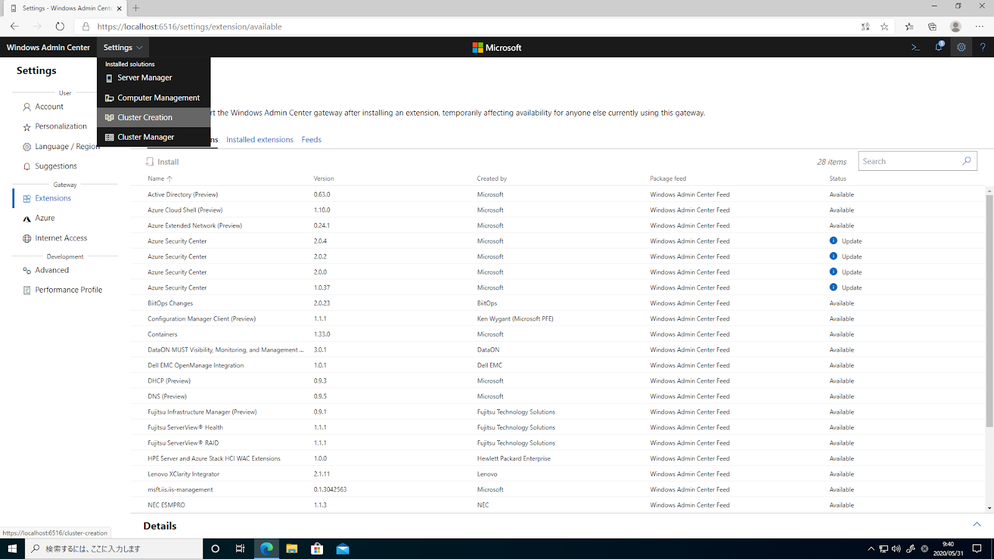Select the Azure Cloud Shell (Preview) row

tap(558, 210)
